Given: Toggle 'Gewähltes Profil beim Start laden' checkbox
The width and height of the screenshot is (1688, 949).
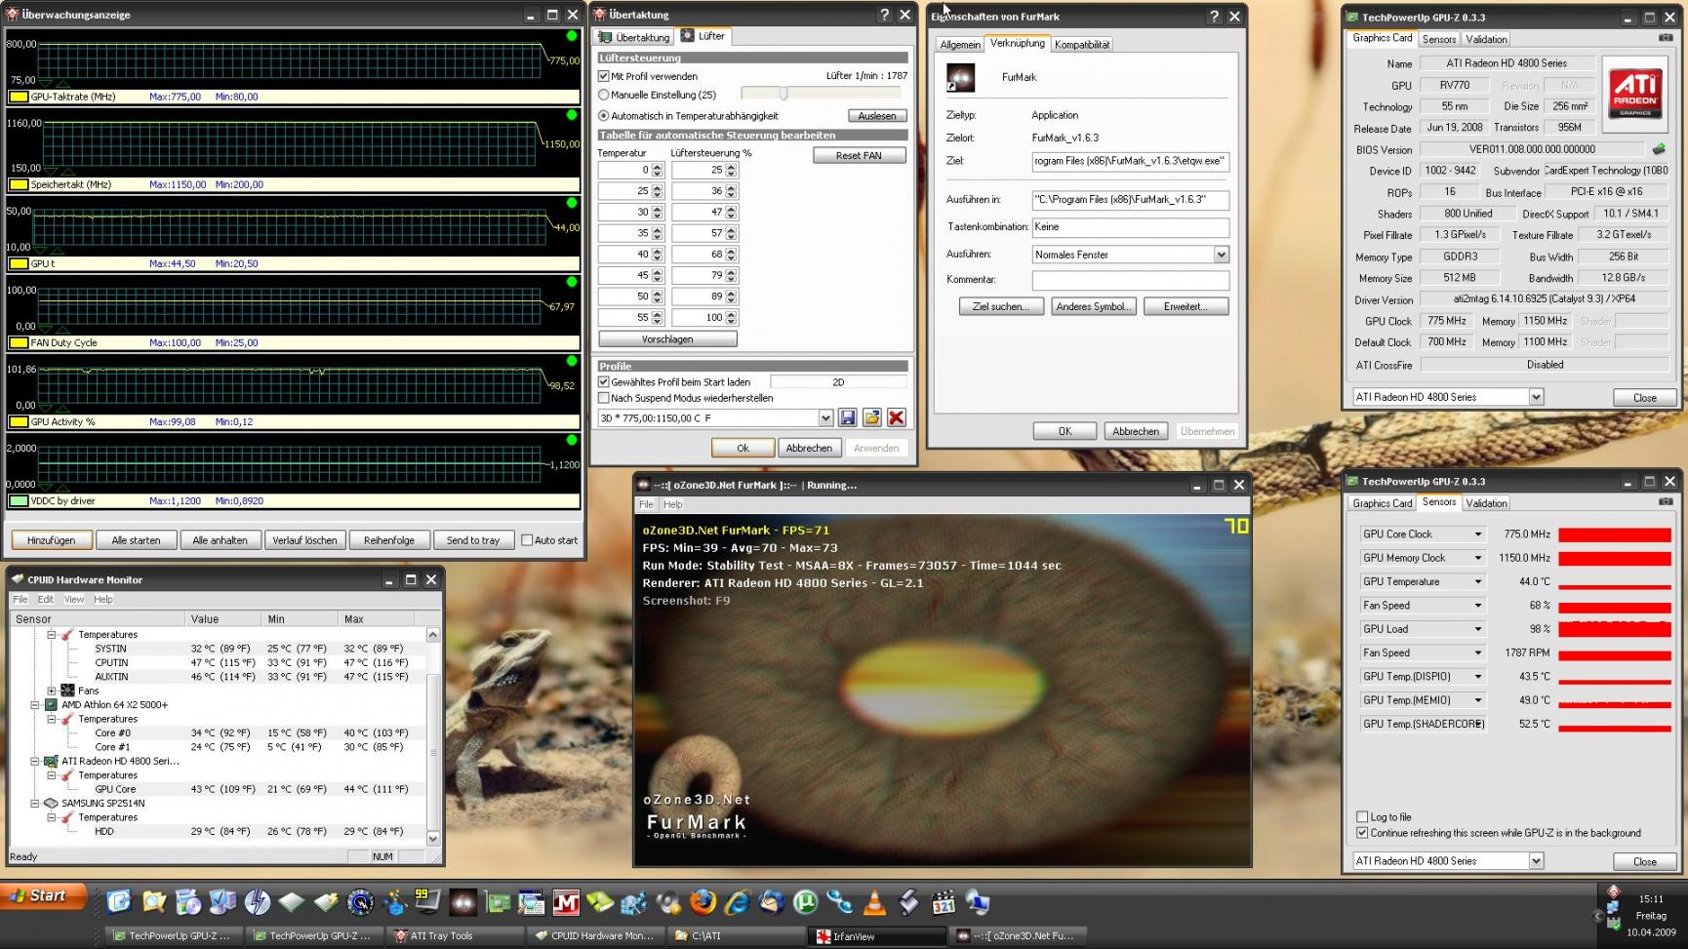Looking at the screenshot, I should (603, 382).
